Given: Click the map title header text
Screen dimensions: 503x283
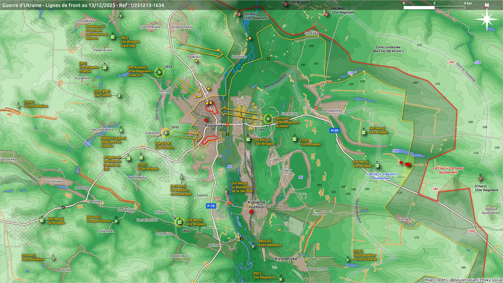Looking at the screenshot, I should [83, 5].
